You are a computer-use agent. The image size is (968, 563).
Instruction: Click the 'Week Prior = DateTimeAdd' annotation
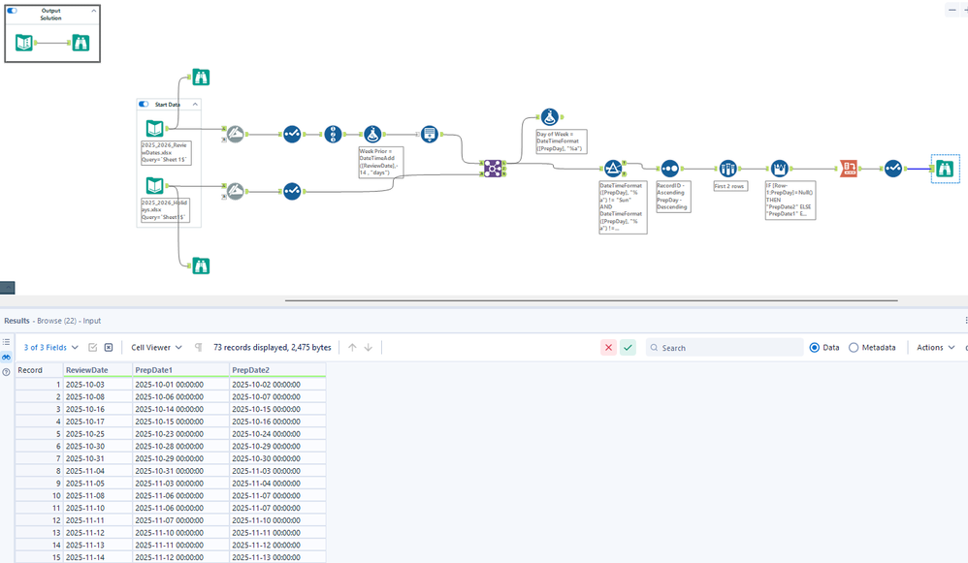[x=381, y=162]
